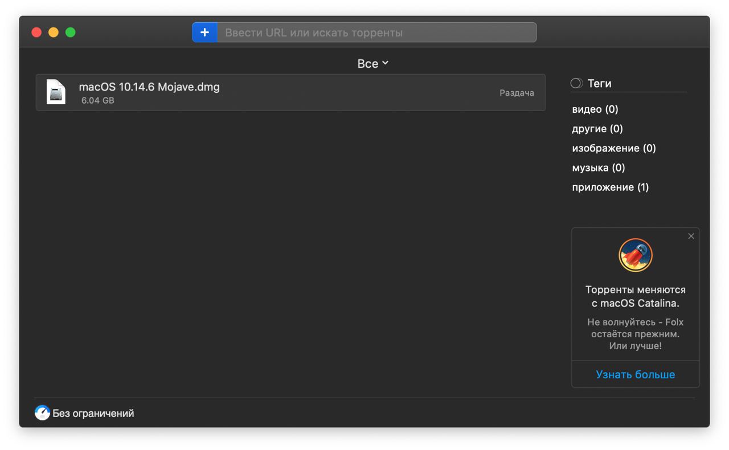Image resolution: width=729 pixels, height=450 pixels.
Task: Close the Catalina promo banner
Action: pyautogui.click(x=691, y=236)
